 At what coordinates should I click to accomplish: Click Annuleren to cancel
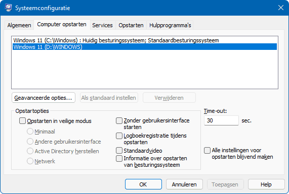pyautogui.click(x=184, y=184)
